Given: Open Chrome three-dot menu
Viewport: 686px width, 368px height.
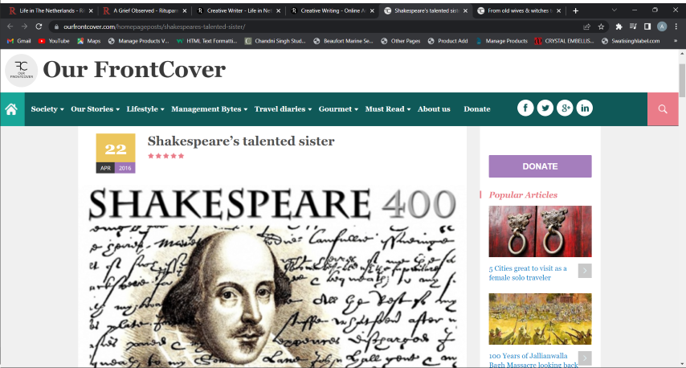Looking at the screenshot, I should (x=676, y=27).
